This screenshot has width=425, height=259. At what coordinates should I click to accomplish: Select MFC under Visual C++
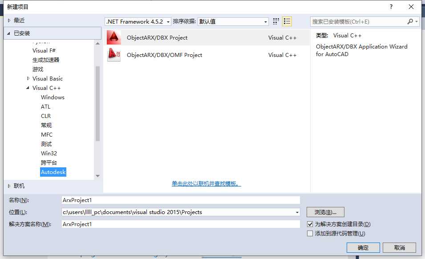[x=47, y=135]
